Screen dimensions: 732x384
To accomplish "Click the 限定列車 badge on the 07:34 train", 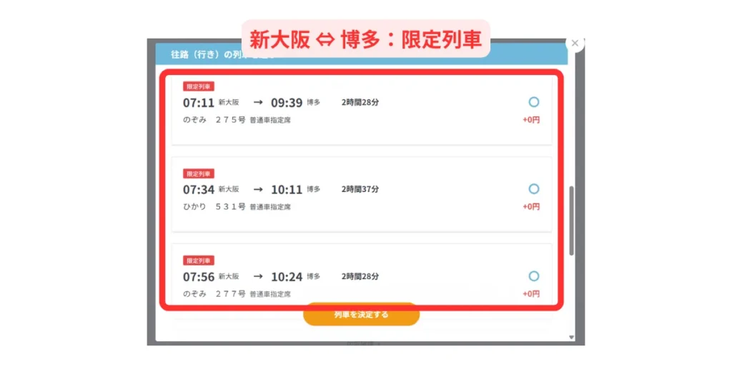I will click(199, 173).
